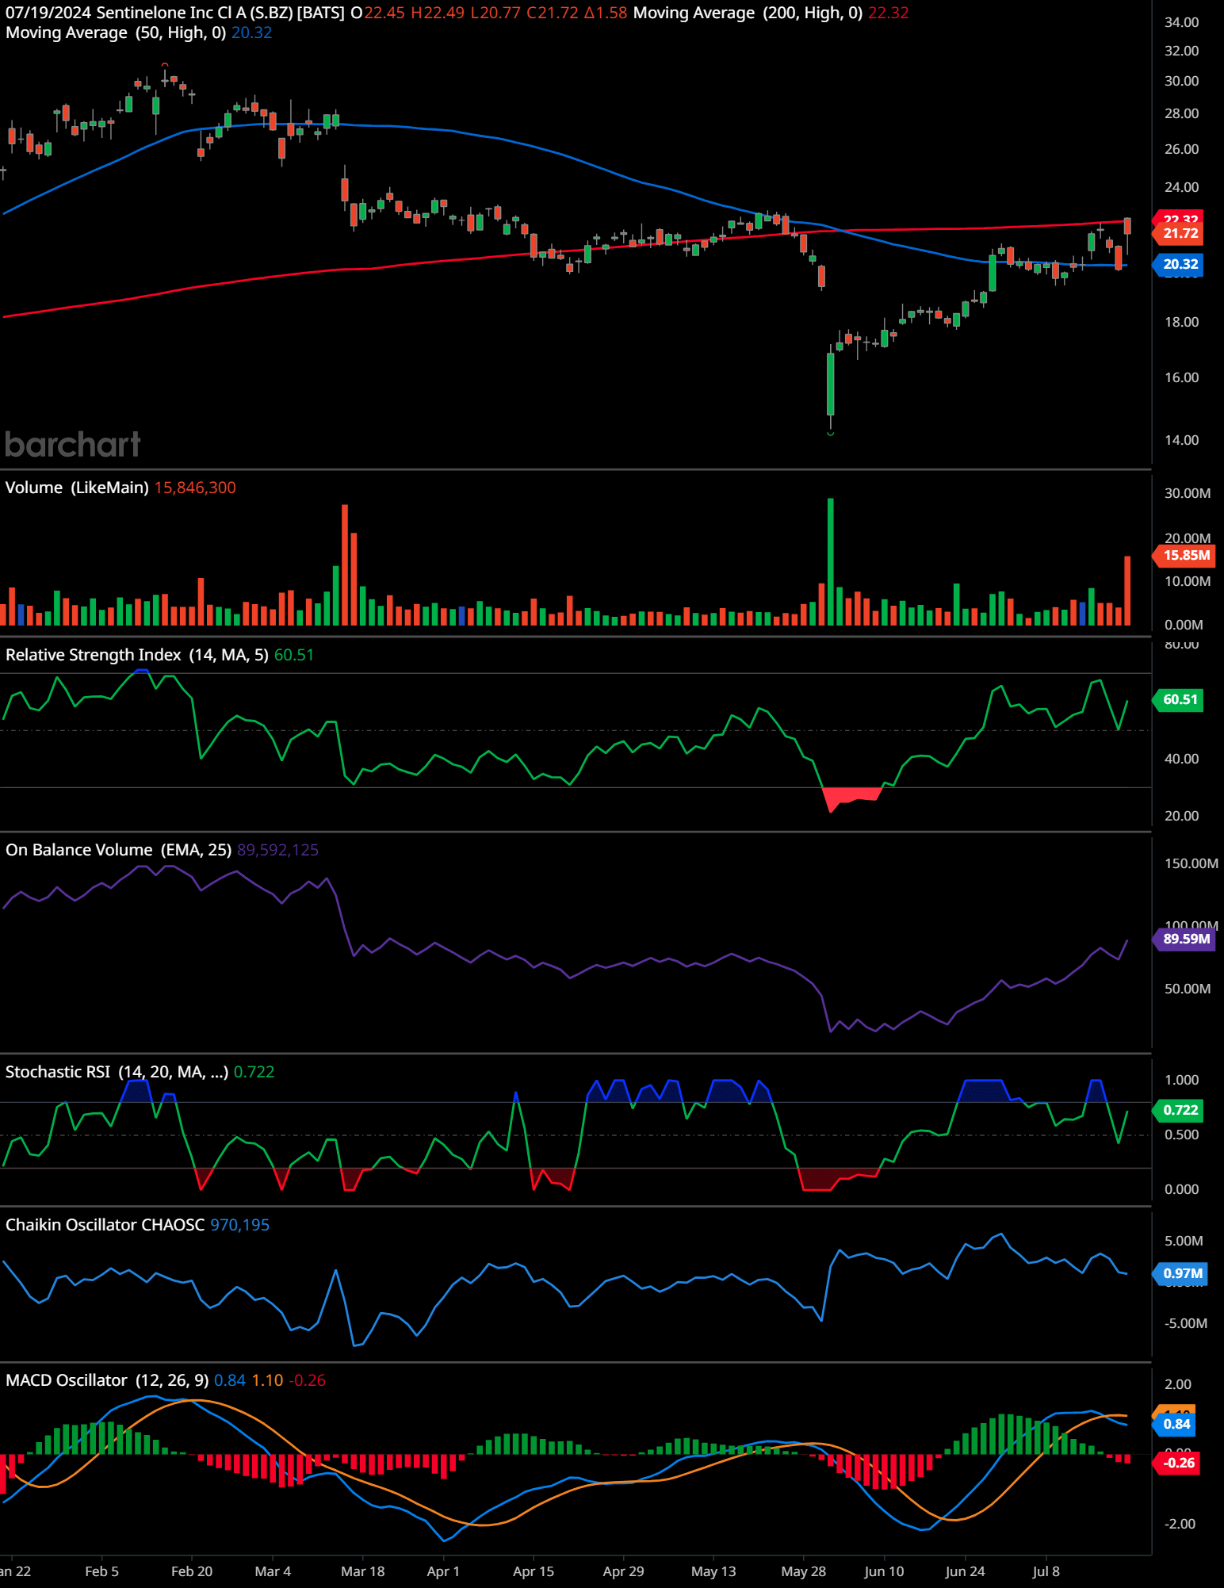The height and width of the screenshot is (1588, 1224).
Task: Click the 34.00 price axis label
Action: (x=1181, y=22)
